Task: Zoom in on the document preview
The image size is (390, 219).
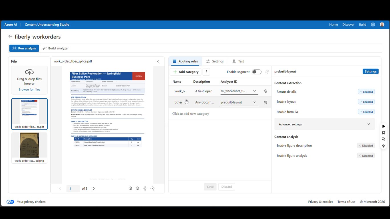Action: pos(130,188)
